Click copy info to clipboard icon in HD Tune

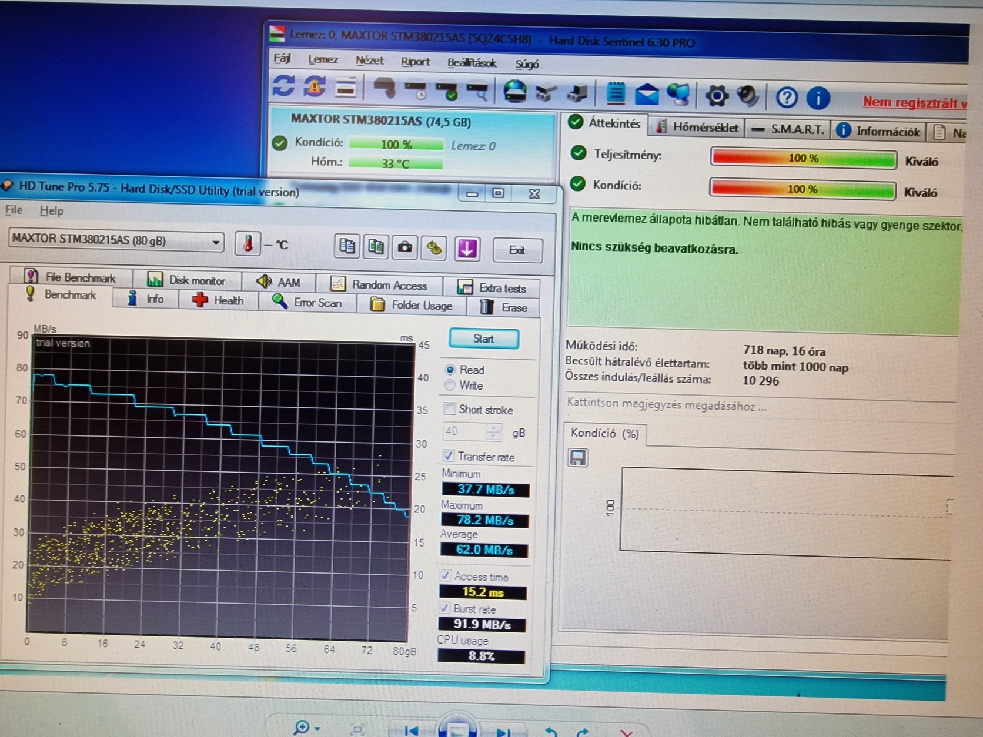347,246
